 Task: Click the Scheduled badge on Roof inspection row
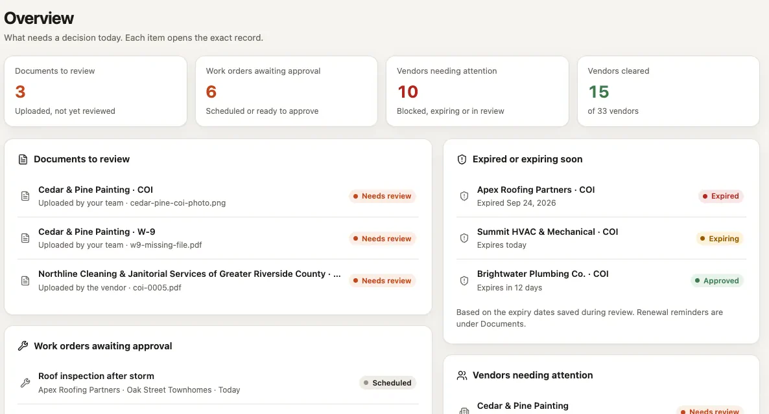(388, 383)
